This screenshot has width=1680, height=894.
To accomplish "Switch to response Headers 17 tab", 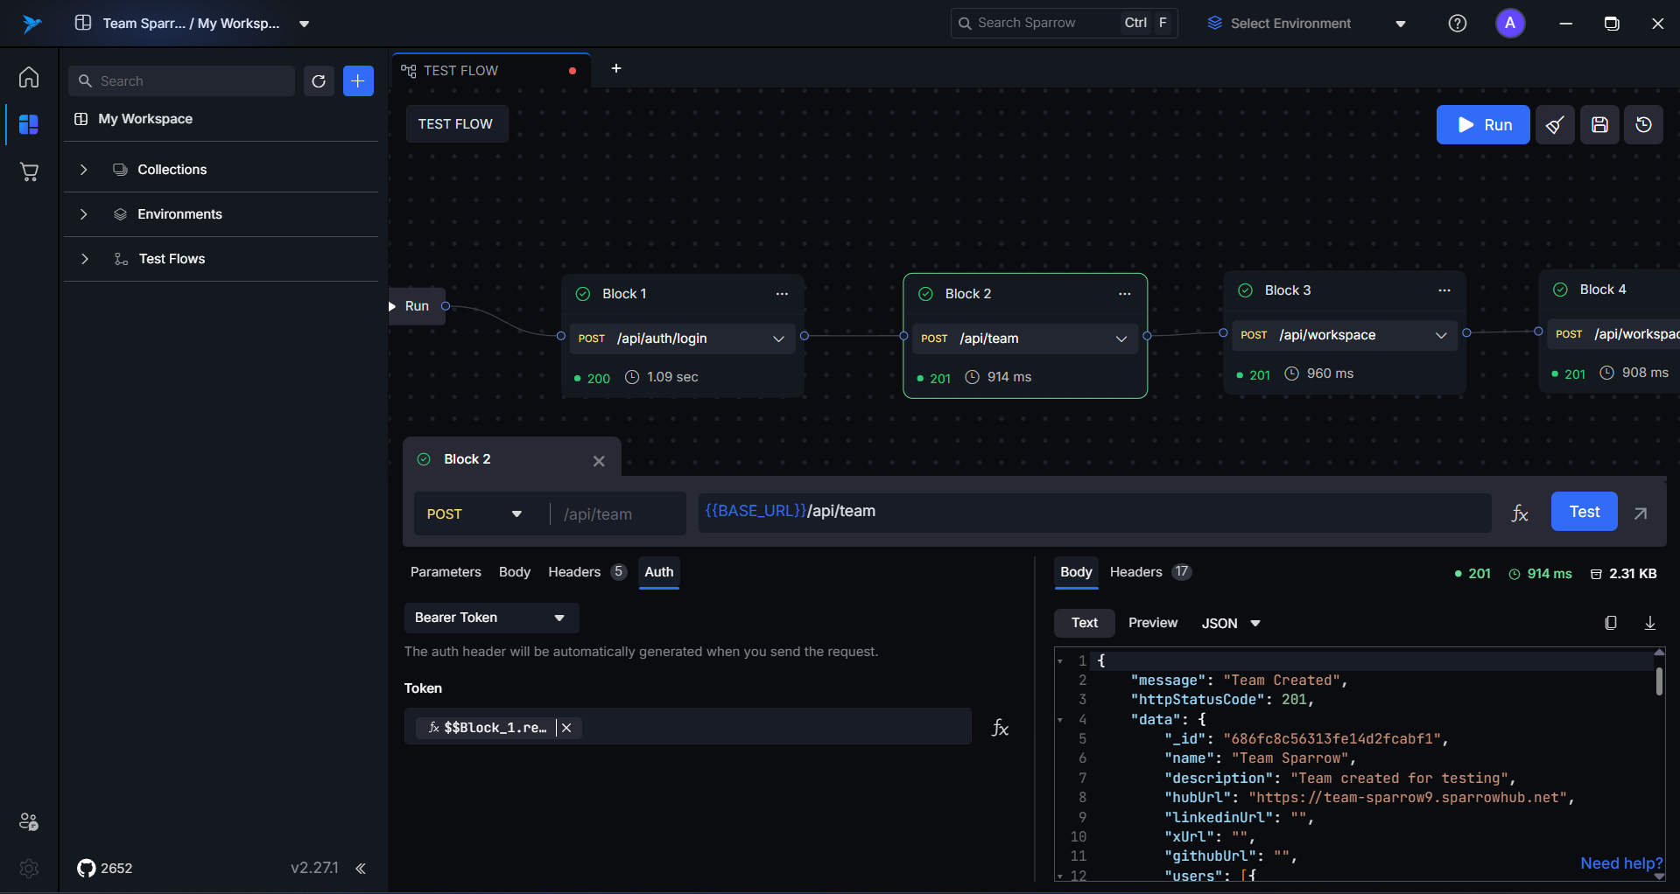I will [x=1150, y=572].
